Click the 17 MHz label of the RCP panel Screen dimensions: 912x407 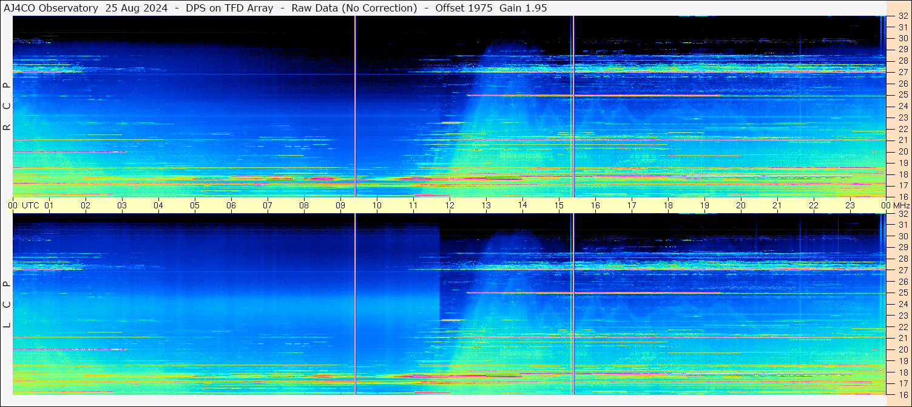902,185
